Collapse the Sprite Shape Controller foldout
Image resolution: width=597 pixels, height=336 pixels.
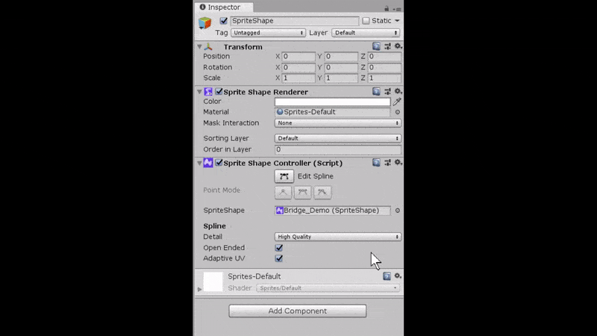199,163
